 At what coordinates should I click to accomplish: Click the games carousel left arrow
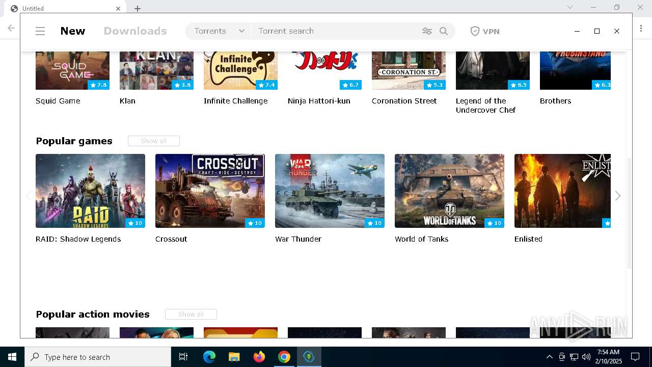(x=29, y=196)
